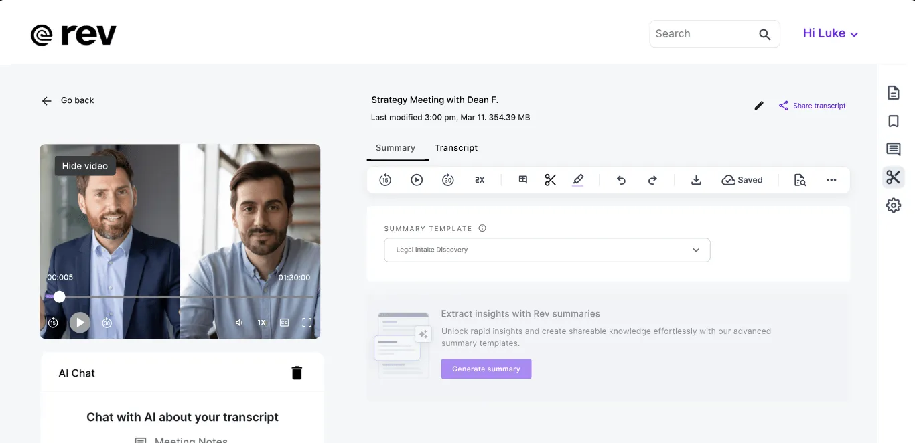
Task: Select the highlighter tool in toolbar
Action: tap(578, 179)
